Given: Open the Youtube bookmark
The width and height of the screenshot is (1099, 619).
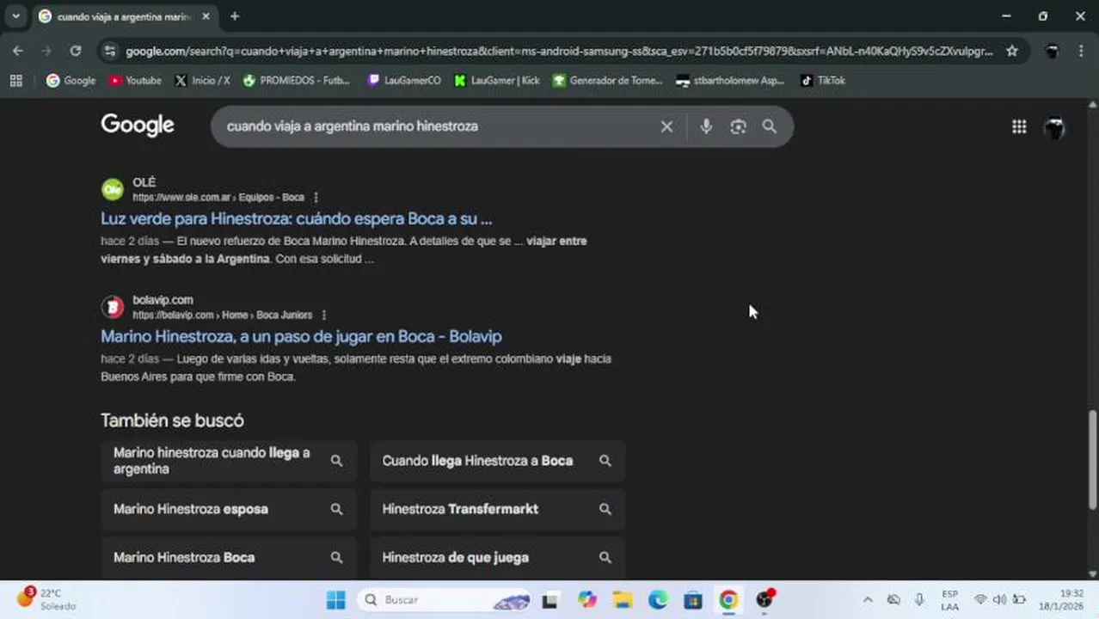Looking at the screenshot, I should click(x=135, y=81).
